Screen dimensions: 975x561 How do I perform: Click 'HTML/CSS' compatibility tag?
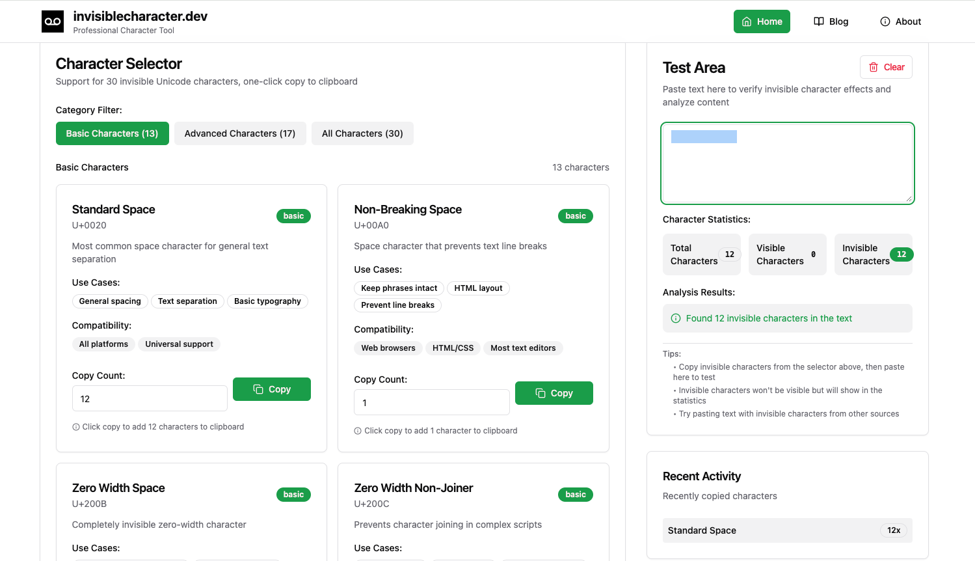tap(453, 348)
